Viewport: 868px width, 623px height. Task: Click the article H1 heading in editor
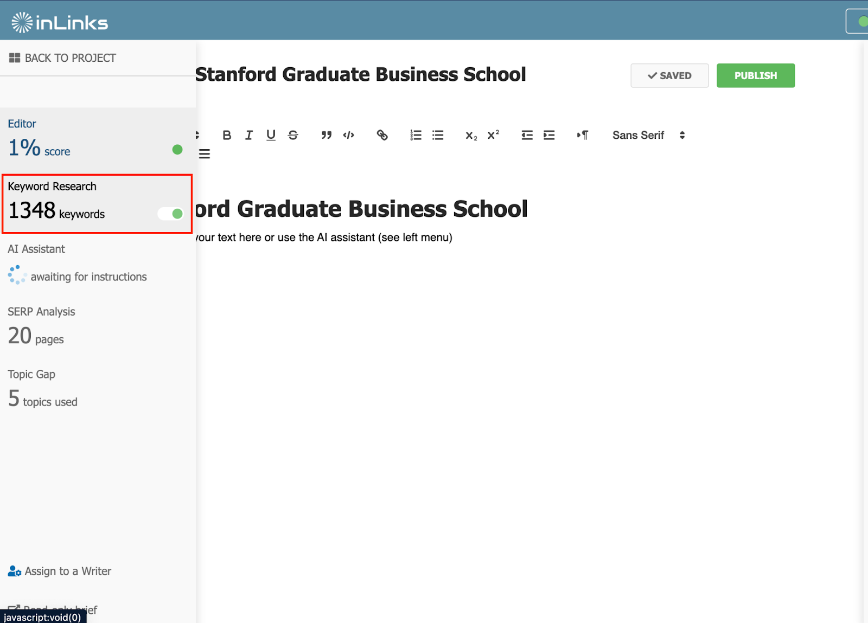point(361,209)
